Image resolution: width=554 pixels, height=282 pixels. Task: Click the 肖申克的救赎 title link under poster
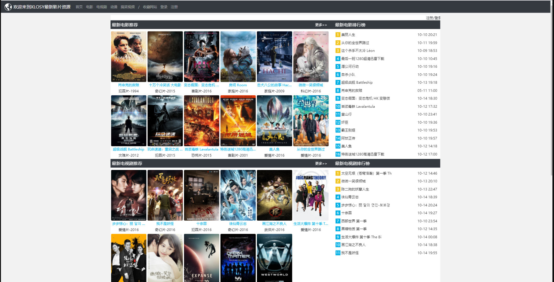pos(129,85)
